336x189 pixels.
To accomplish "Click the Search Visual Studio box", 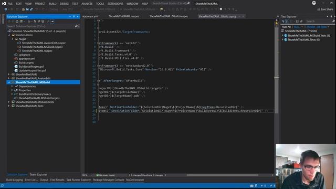I will (171, 4).
